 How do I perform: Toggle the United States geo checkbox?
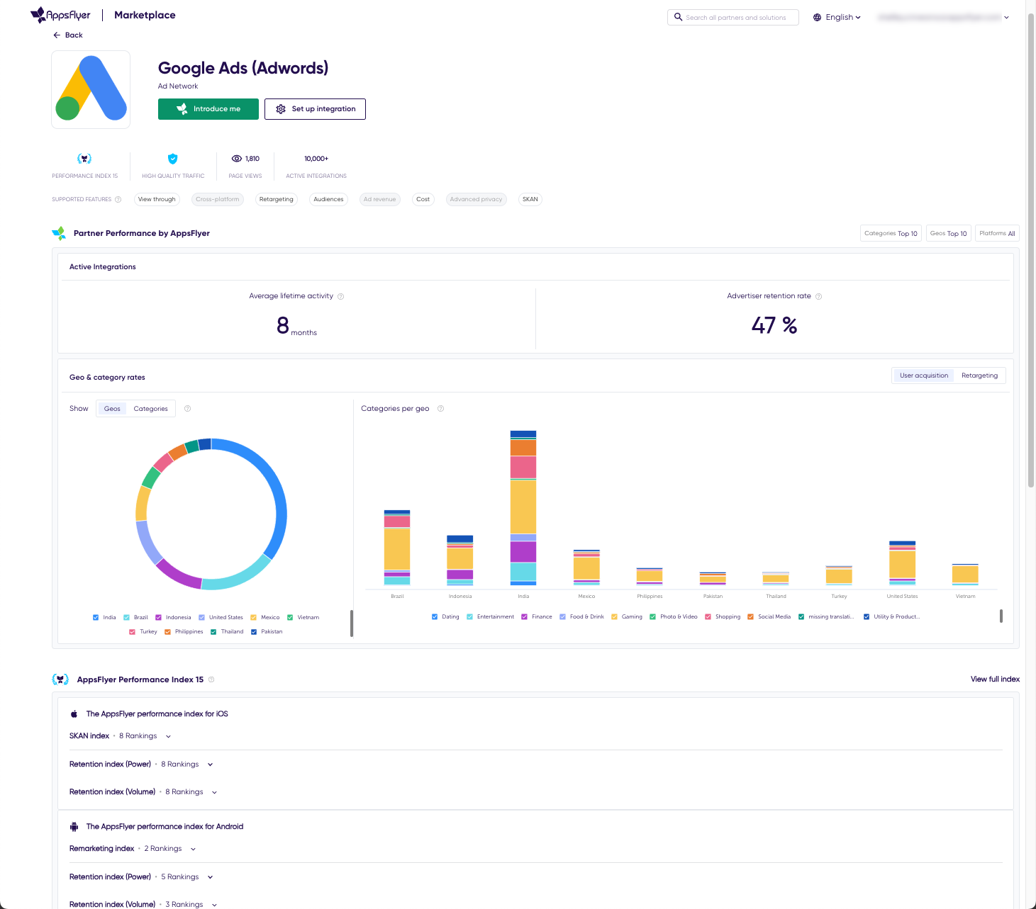[202, 617]
